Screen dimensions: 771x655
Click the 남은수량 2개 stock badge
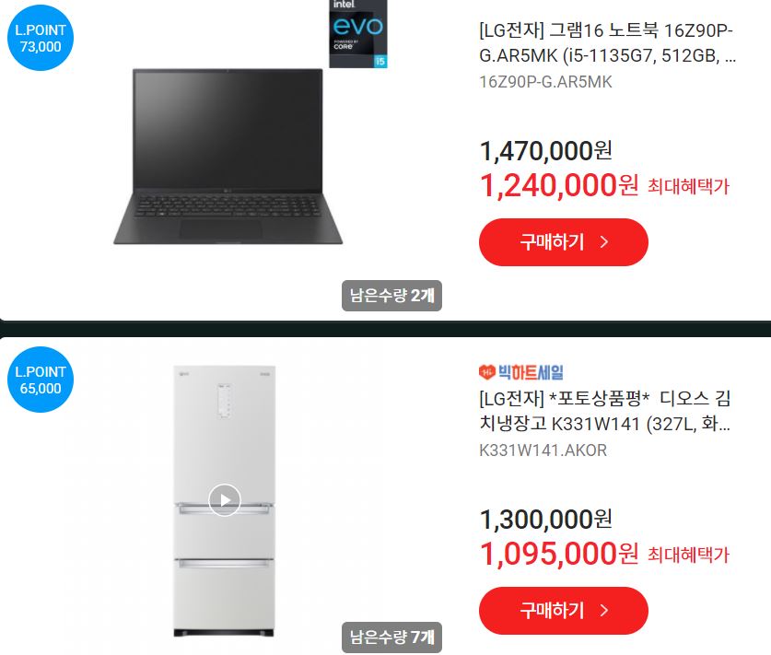391,296
